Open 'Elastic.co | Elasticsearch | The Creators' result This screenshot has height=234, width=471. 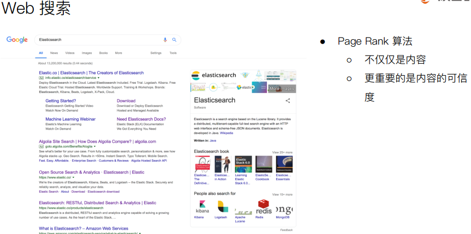[91, 73]
